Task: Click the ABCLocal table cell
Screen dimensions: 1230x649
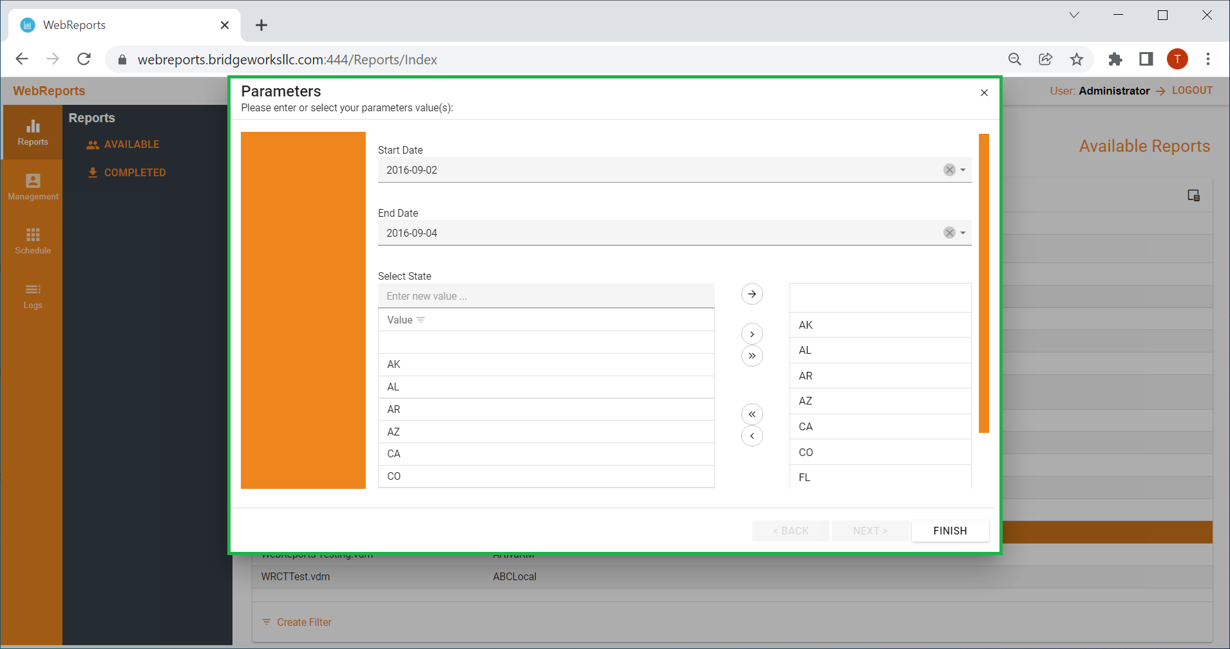Action: (x=515, y=576)
